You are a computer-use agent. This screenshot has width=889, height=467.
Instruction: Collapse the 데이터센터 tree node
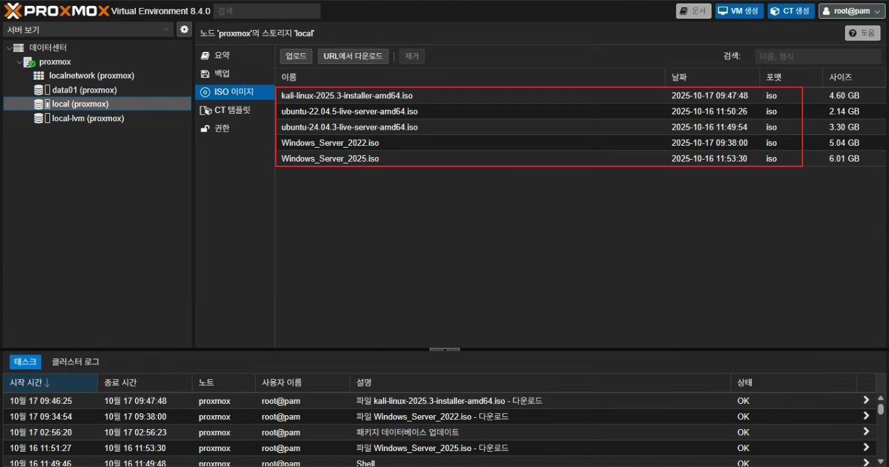9,48
